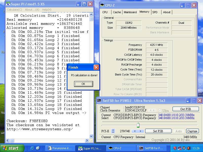Click the red security shield tray icon

[x=175, y=148]
